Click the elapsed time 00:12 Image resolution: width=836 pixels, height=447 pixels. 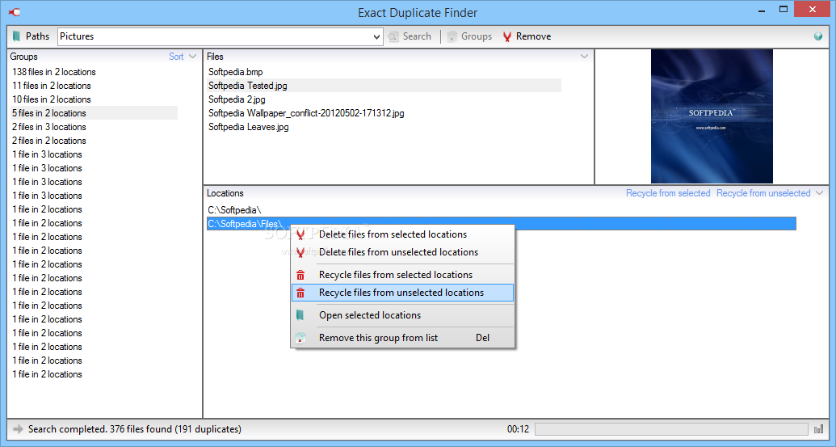click(x=518, y=429)
